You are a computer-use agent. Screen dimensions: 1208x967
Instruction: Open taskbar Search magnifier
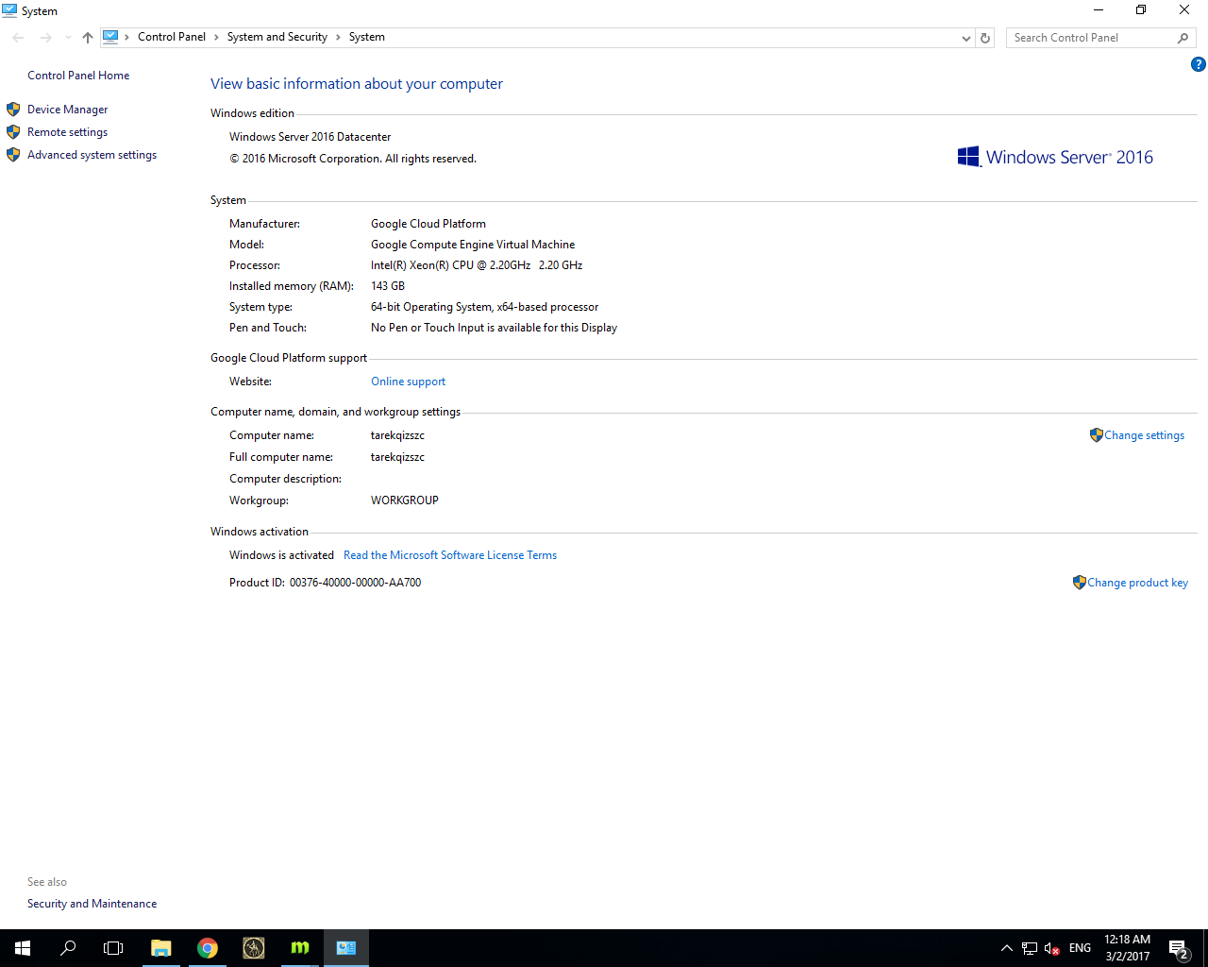pyautogui.click(x=68, y=948)
